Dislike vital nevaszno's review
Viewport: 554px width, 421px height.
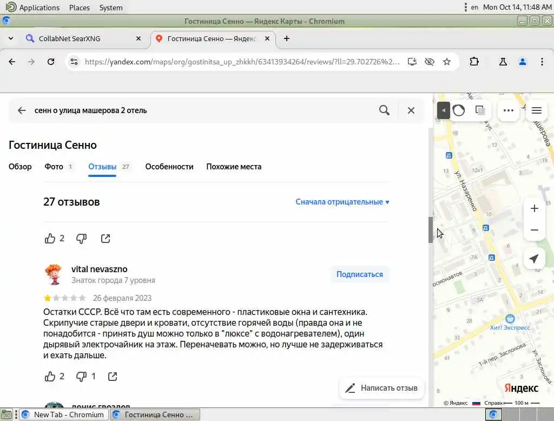(81, 377)
